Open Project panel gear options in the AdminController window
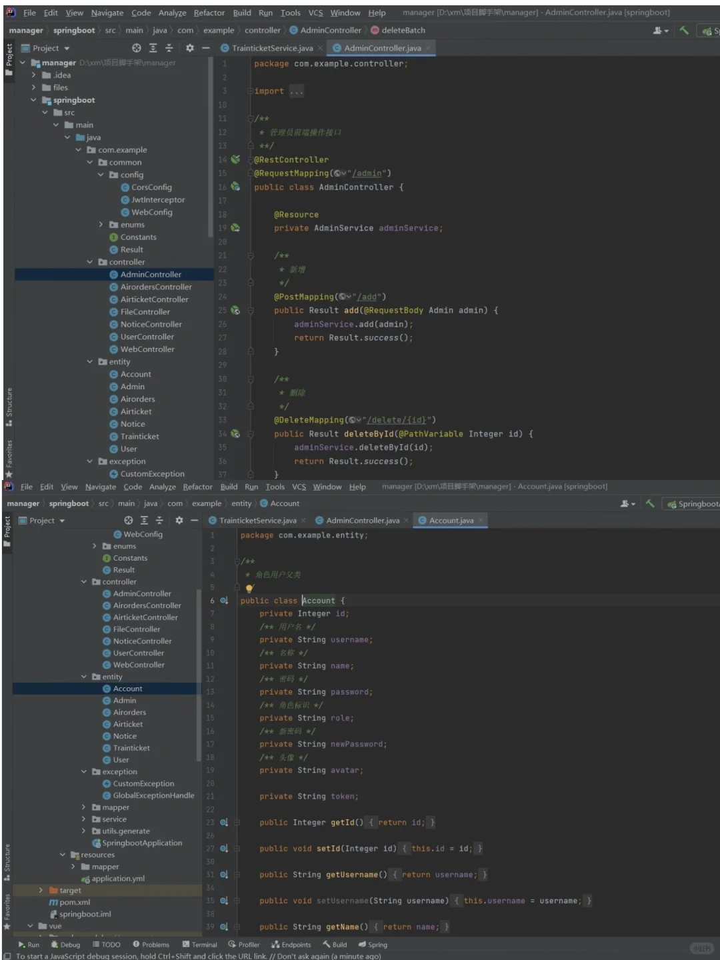The image size is (720, 960). point(189,48)
